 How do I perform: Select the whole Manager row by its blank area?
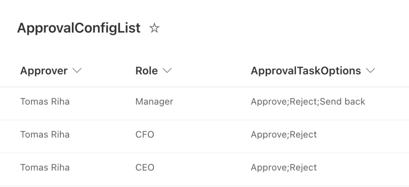(204, 103)
